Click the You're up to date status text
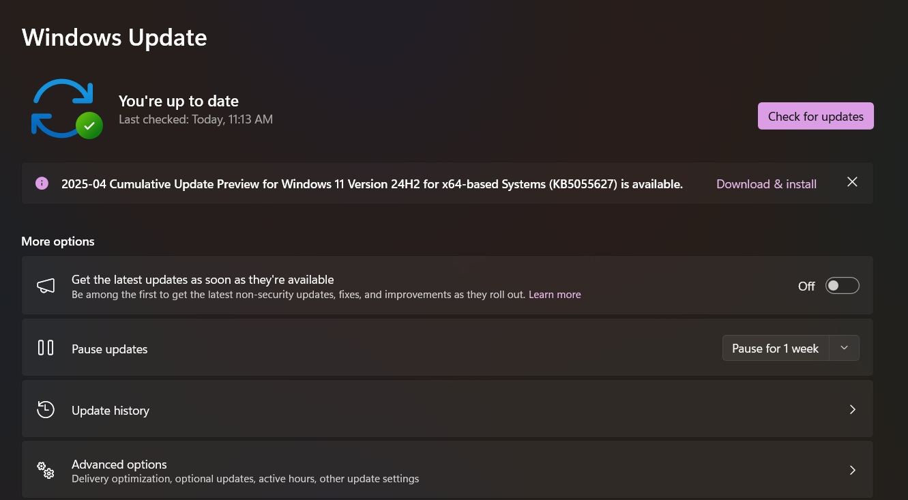 (179, 100)
